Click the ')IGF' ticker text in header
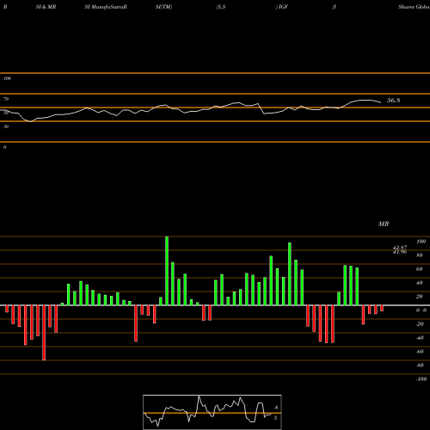430x430 pixels. pos(281,7)
